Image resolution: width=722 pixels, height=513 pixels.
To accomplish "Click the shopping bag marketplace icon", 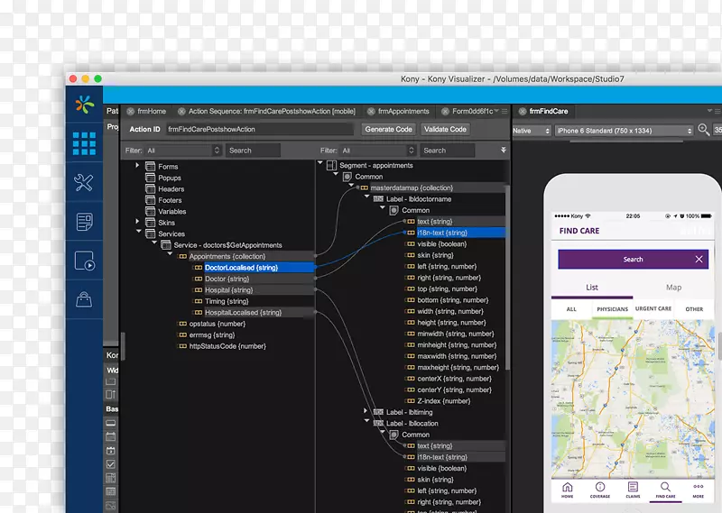I will point(84,299).
